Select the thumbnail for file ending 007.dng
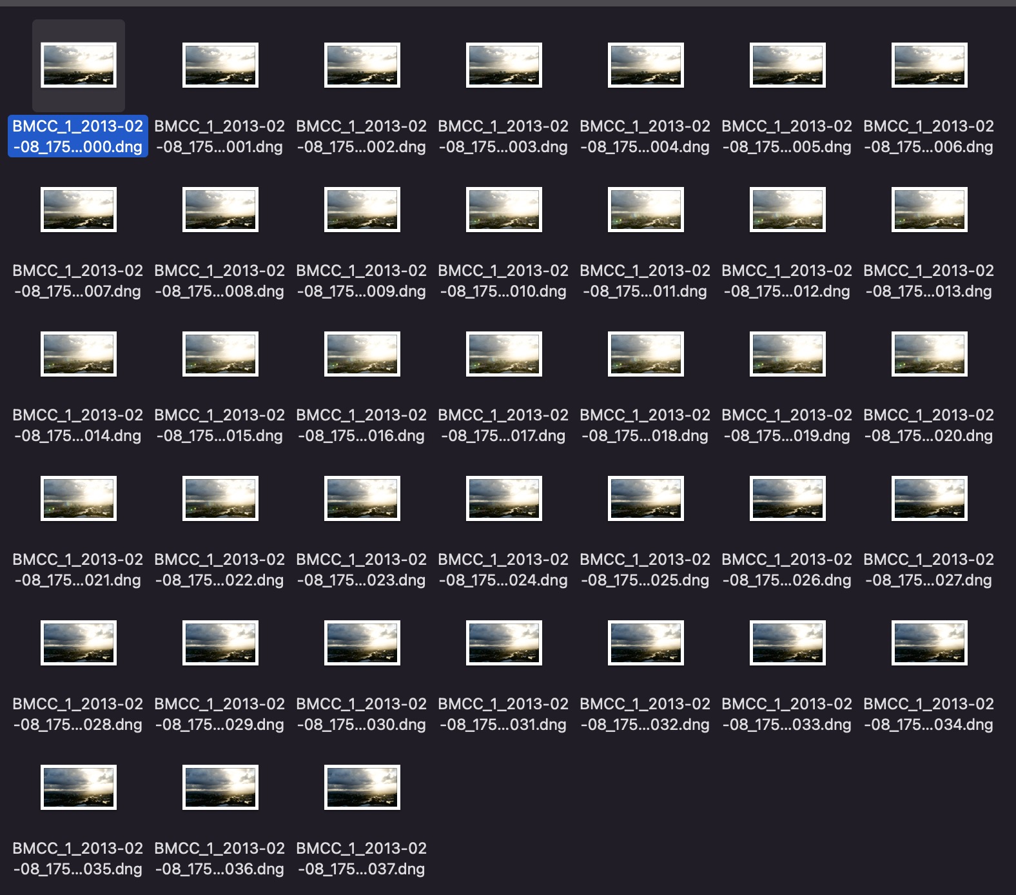The height and width of the screenshot is (895, 1016). [x=79, y=210]
